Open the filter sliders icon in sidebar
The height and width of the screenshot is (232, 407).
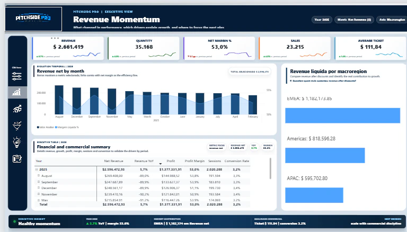tap(16, 76)
